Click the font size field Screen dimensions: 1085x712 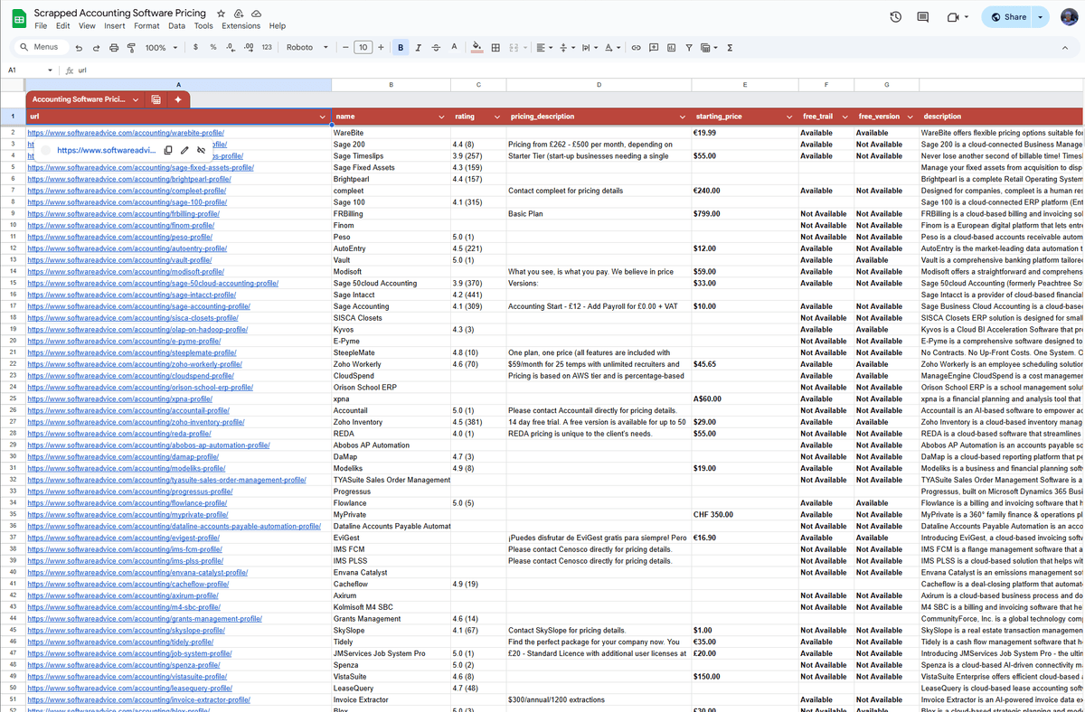click(x=363, y=47)
